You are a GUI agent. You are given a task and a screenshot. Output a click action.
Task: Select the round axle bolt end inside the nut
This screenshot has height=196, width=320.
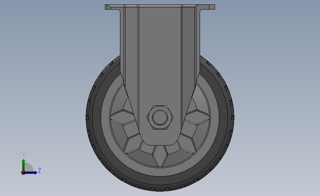tap(160, 117)
